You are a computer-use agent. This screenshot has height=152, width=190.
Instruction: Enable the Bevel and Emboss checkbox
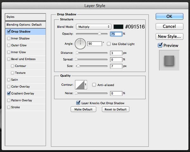(x=9, y=59)
